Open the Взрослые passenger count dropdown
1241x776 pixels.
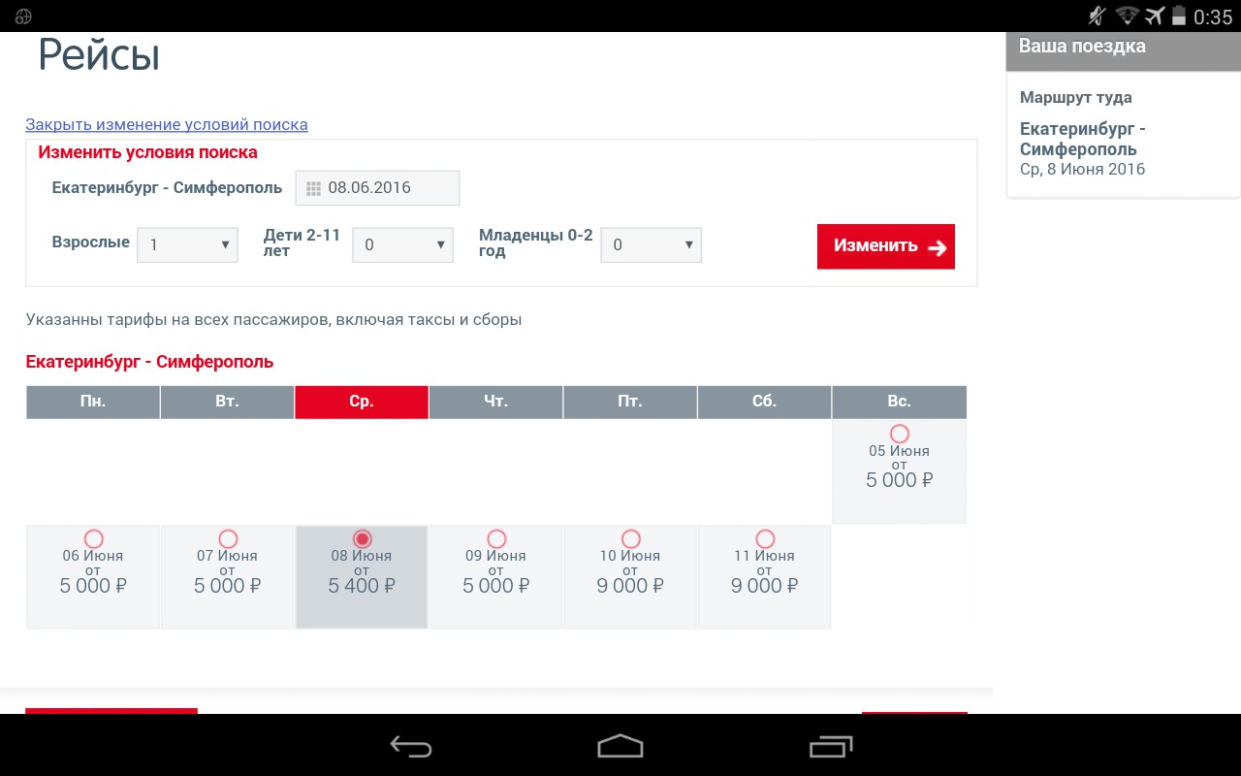[188, 244]
